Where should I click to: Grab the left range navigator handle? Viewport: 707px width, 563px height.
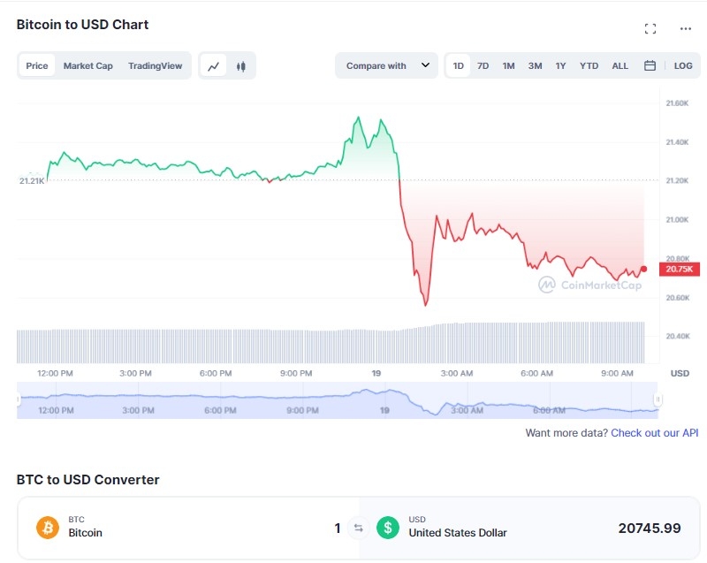click(19, 399)
